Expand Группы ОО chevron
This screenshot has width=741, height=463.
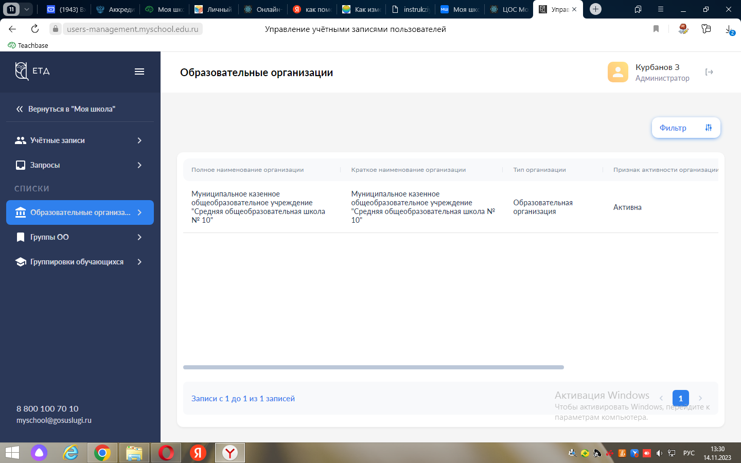[x=139, y=237]
